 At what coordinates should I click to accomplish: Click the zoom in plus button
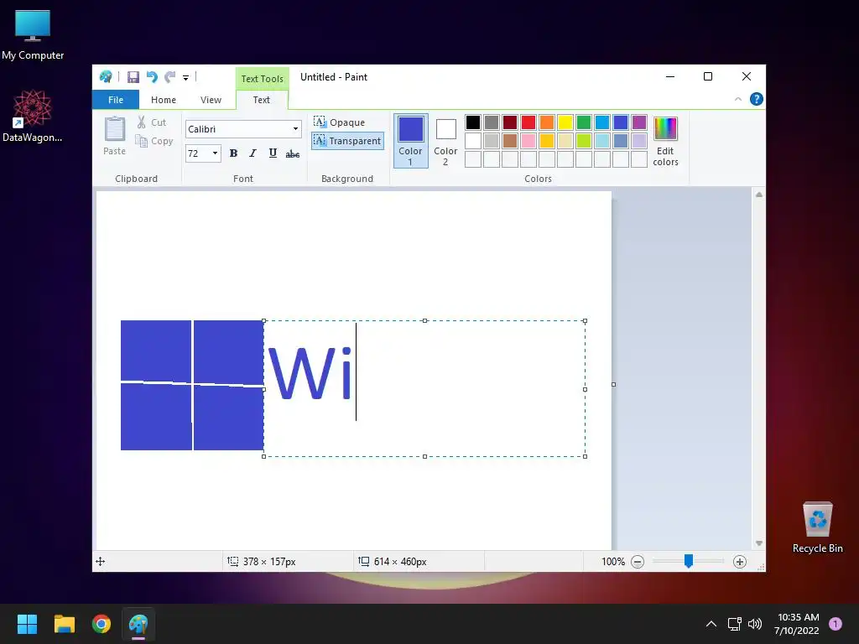click(740, 561)
